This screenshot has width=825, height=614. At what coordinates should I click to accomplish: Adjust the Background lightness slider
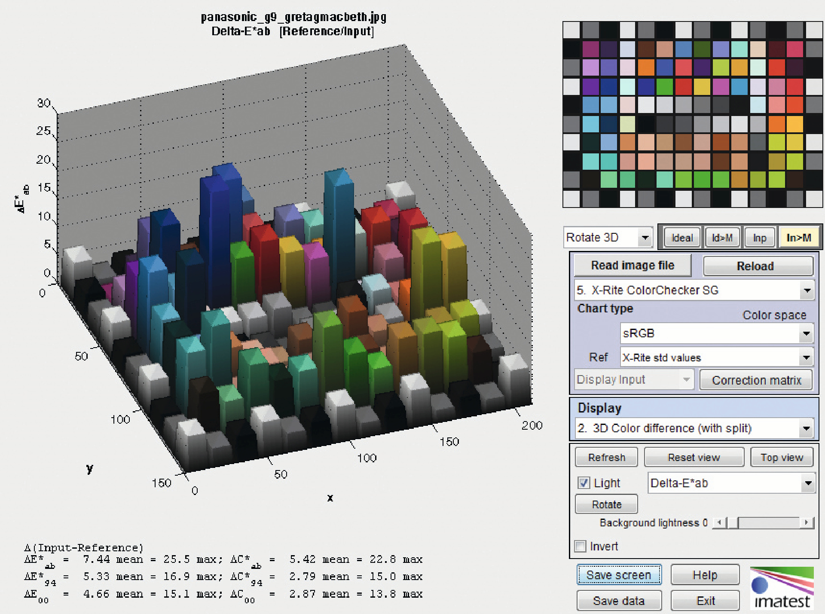pyautogui.click(x=763, y=522)
